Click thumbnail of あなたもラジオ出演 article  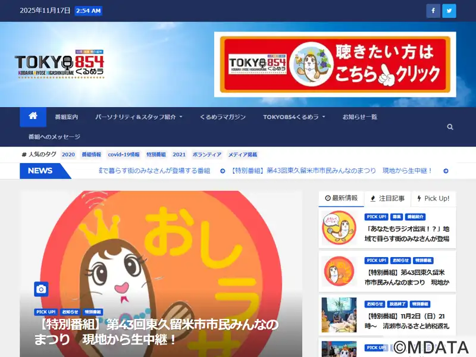pos(339,228)
